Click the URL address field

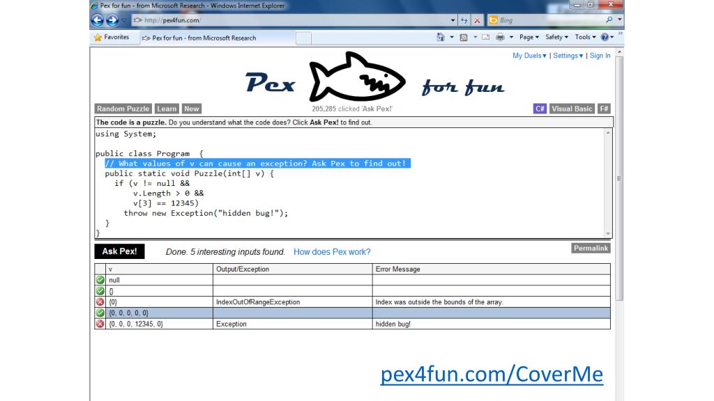tap(291, 20)
